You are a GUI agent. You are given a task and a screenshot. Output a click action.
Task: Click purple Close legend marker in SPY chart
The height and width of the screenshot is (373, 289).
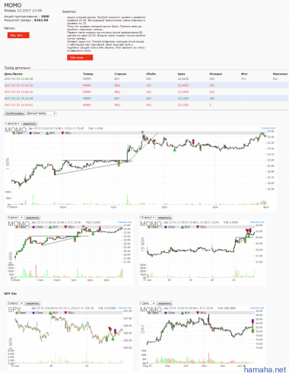33,313
